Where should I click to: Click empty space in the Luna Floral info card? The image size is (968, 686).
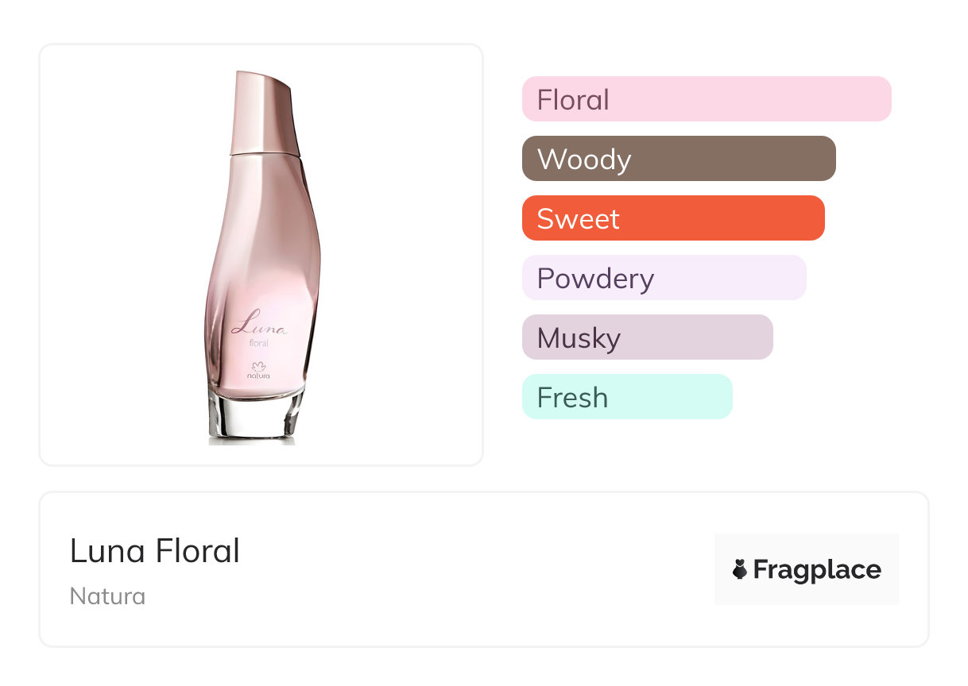click(477, 572)
